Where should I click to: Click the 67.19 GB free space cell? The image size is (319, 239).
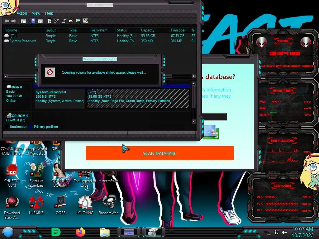click(178, 35)
